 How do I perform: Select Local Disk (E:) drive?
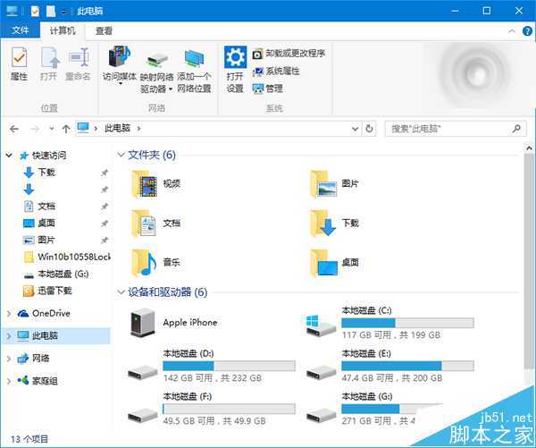(x=389, y=366)
